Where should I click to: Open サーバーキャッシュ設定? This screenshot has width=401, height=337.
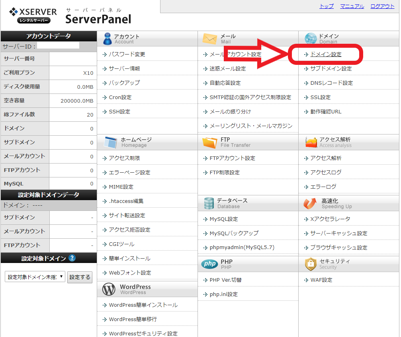(x=338, y=233)
